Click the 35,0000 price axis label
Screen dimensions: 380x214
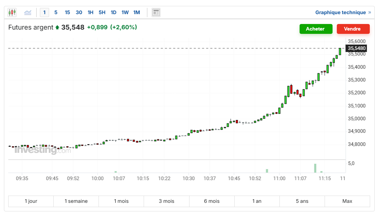(x=357, y=118)
